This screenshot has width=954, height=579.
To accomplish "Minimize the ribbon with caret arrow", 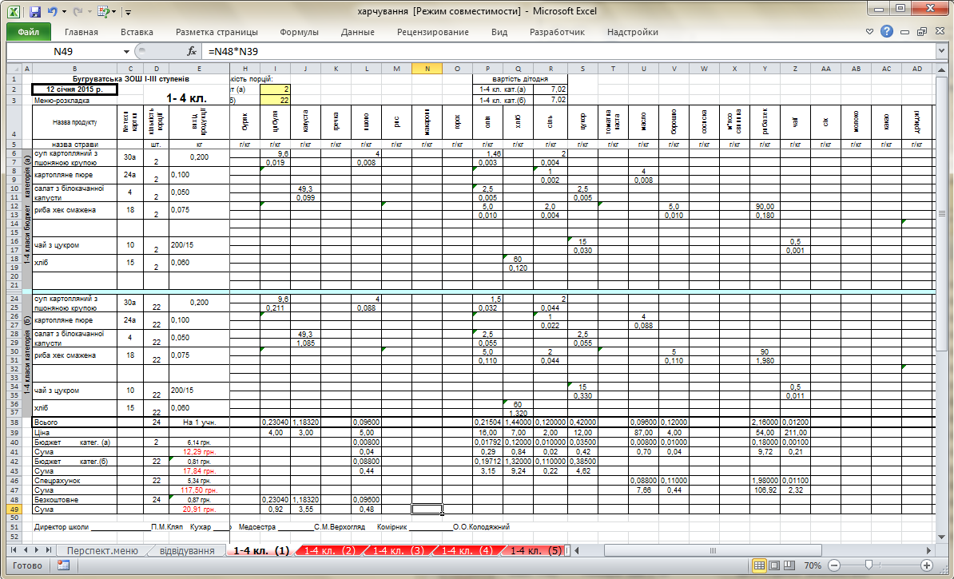I will coord(870,32).
